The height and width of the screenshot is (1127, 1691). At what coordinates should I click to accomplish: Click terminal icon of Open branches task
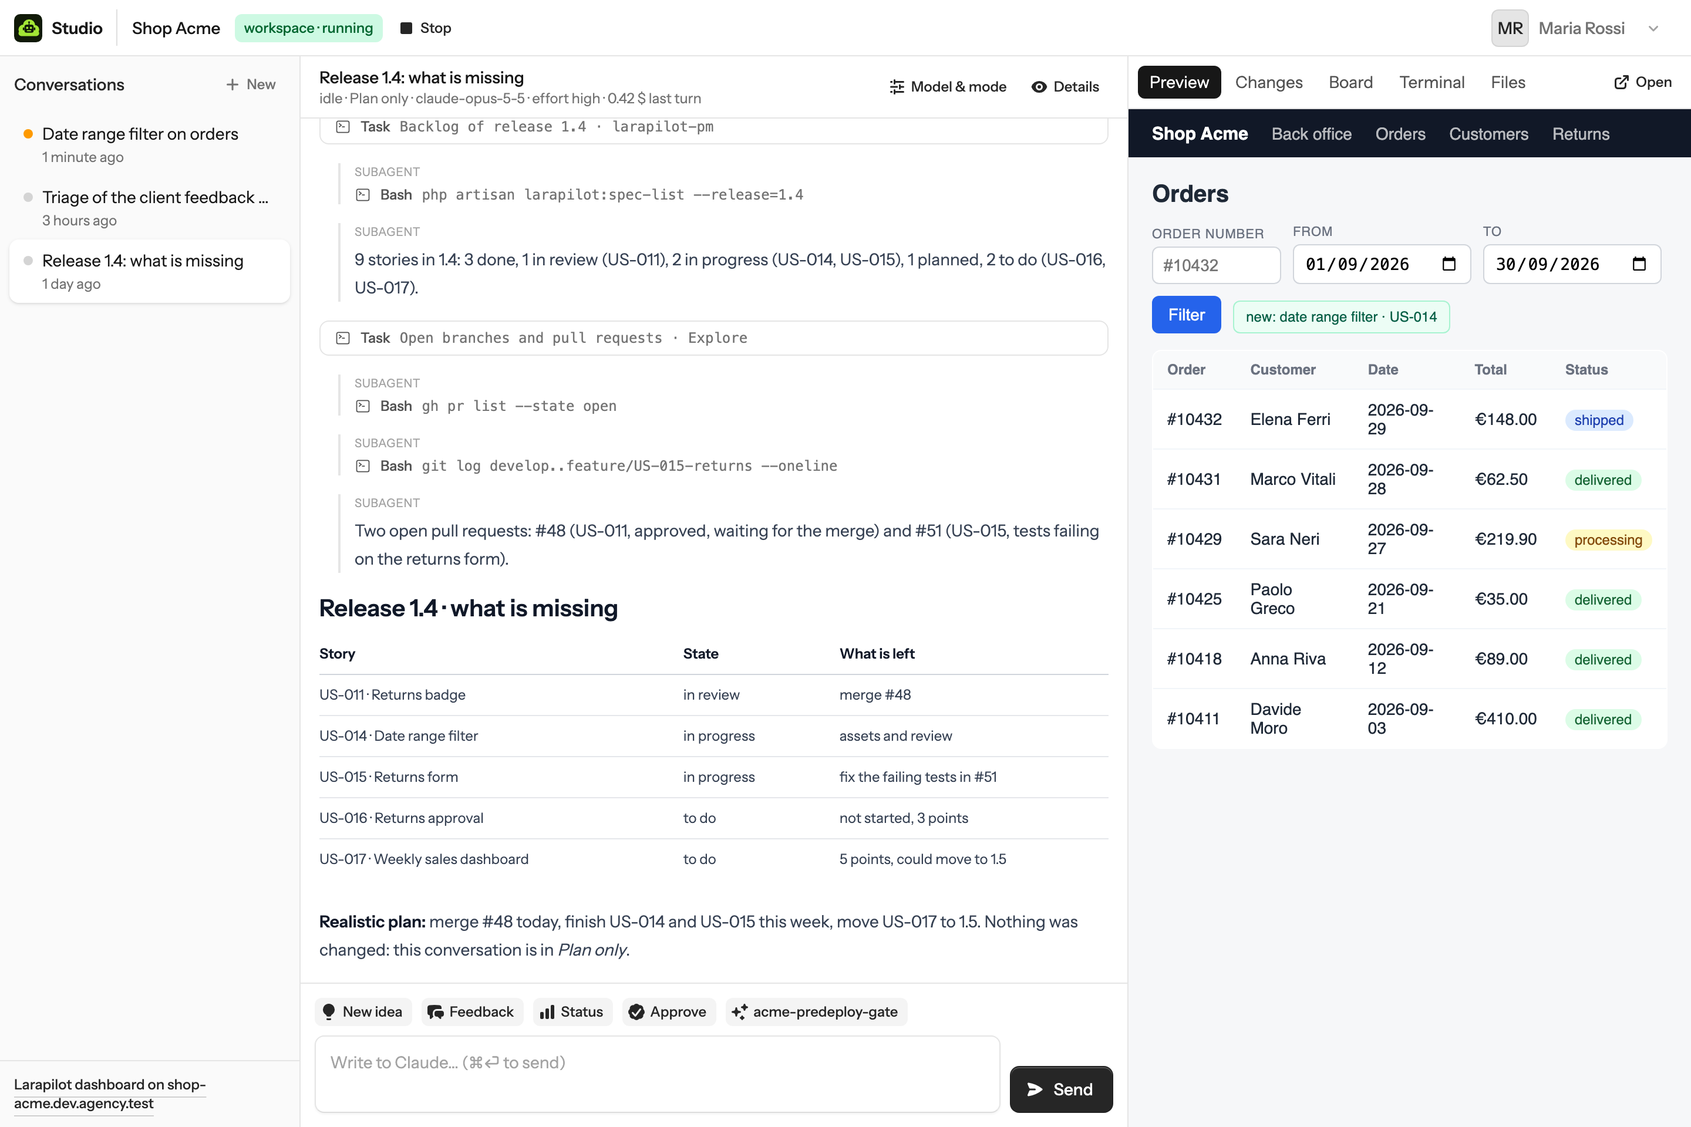(343, 338)
